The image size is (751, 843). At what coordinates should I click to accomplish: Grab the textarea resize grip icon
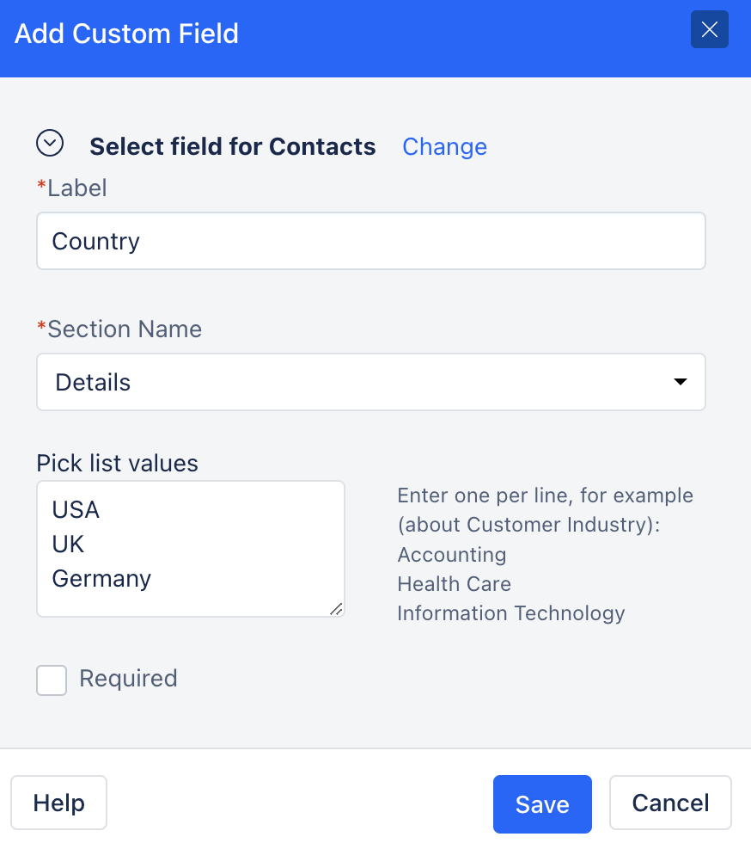coord(336,609)
